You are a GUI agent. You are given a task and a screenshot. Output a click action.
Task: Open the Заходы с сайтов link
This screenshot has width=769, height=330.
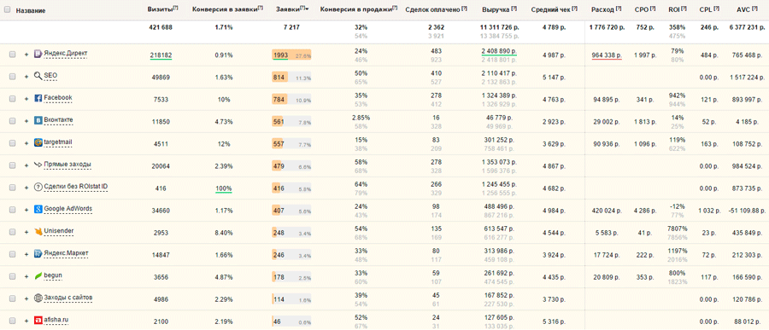pyautogui.click(x=68, y=298)
